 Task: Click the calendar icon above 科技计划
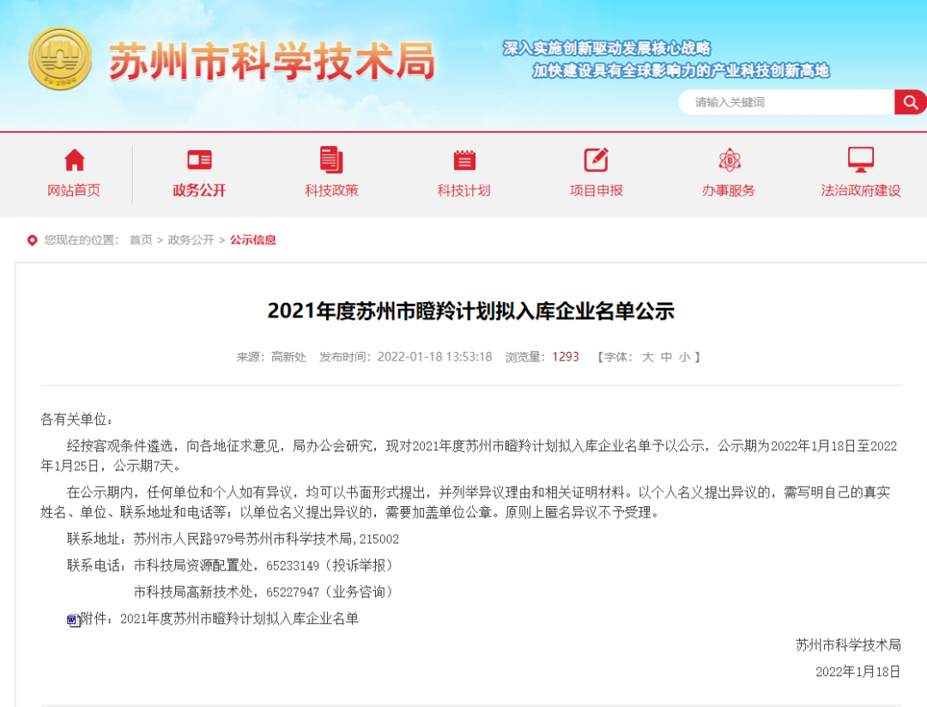click(464, 160)
